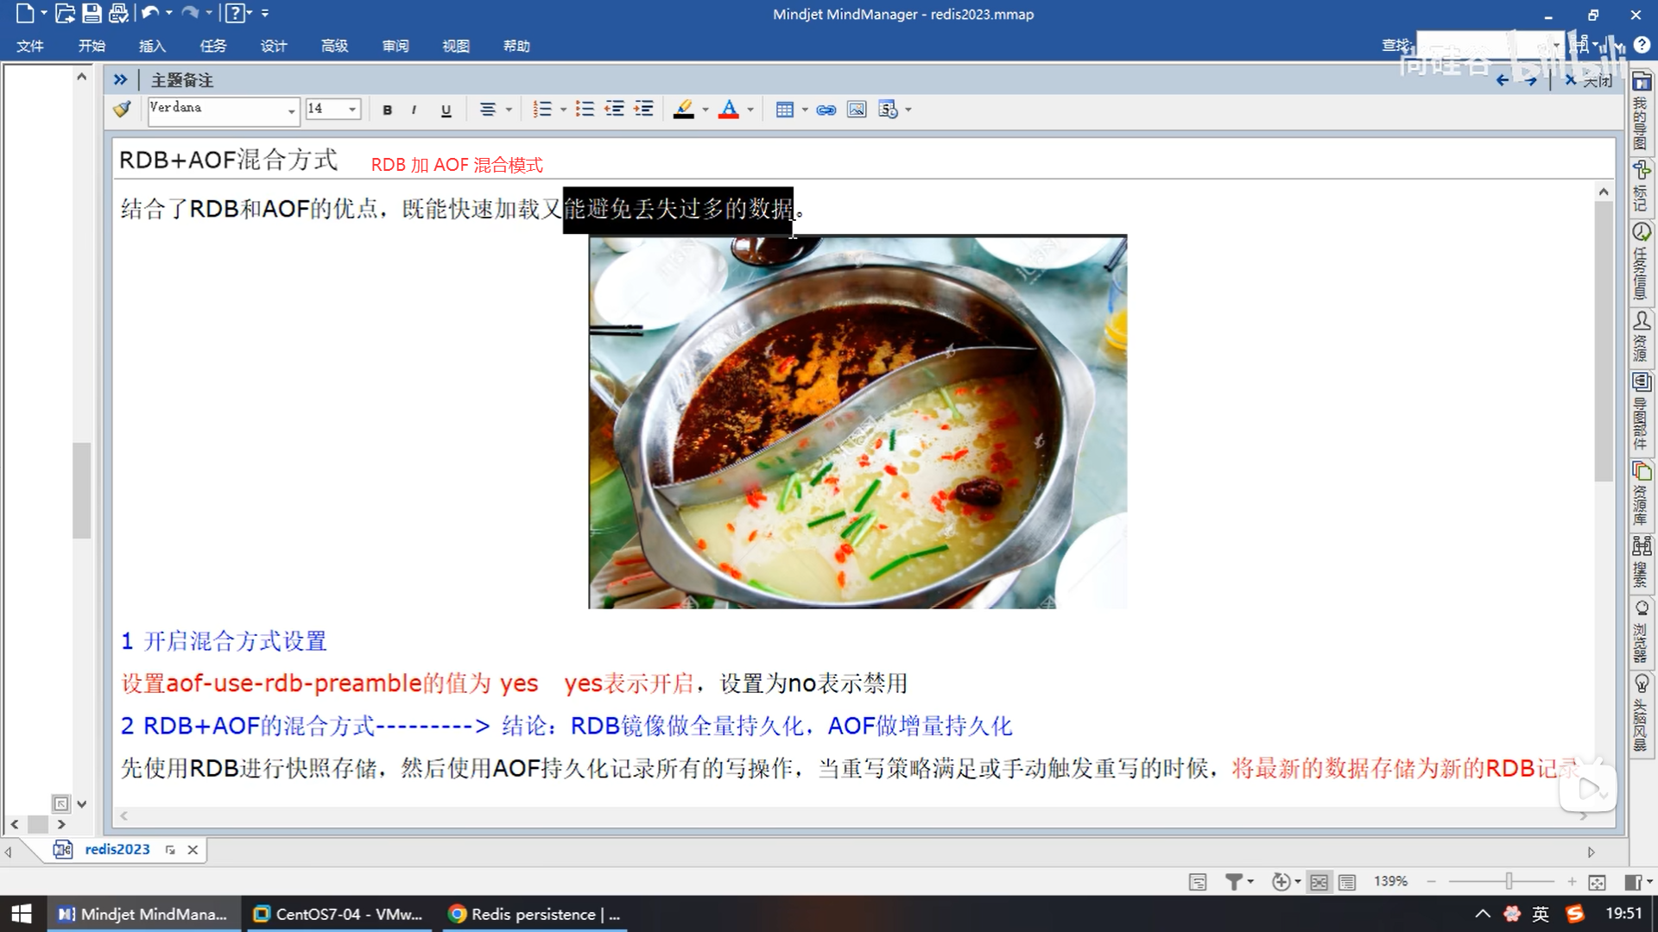Image resolution: width=1658 pixels, height=932 pixels.
Task: Click the insert image icon
Action: (856, 110)
